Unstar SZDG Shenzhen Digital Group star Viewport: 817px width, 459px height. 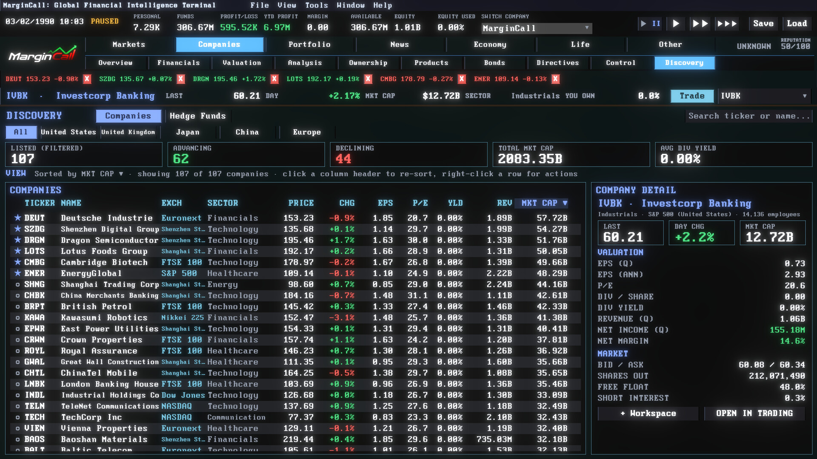17,229
